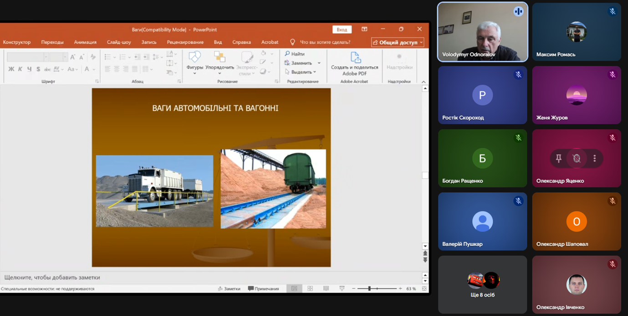Switch to slide sorter view icon
Viewport: 628px width, 316px height.
coord(310,289)
